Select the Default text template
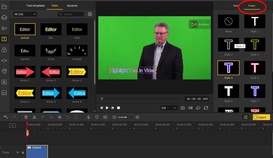The height and width of the screenshot is (158, 273). pyautogui.click(x=25, y=29)
